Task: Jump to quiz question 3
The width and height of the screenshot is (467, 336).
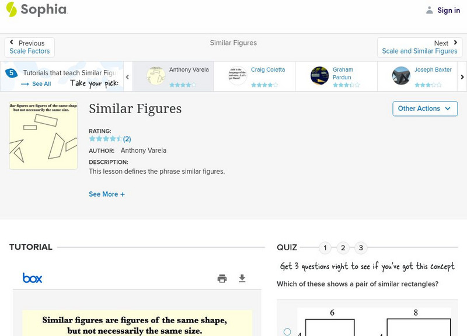Action: click(361, 248)
